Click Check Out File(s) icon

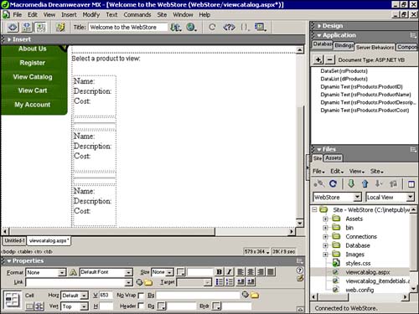[379, 183]
